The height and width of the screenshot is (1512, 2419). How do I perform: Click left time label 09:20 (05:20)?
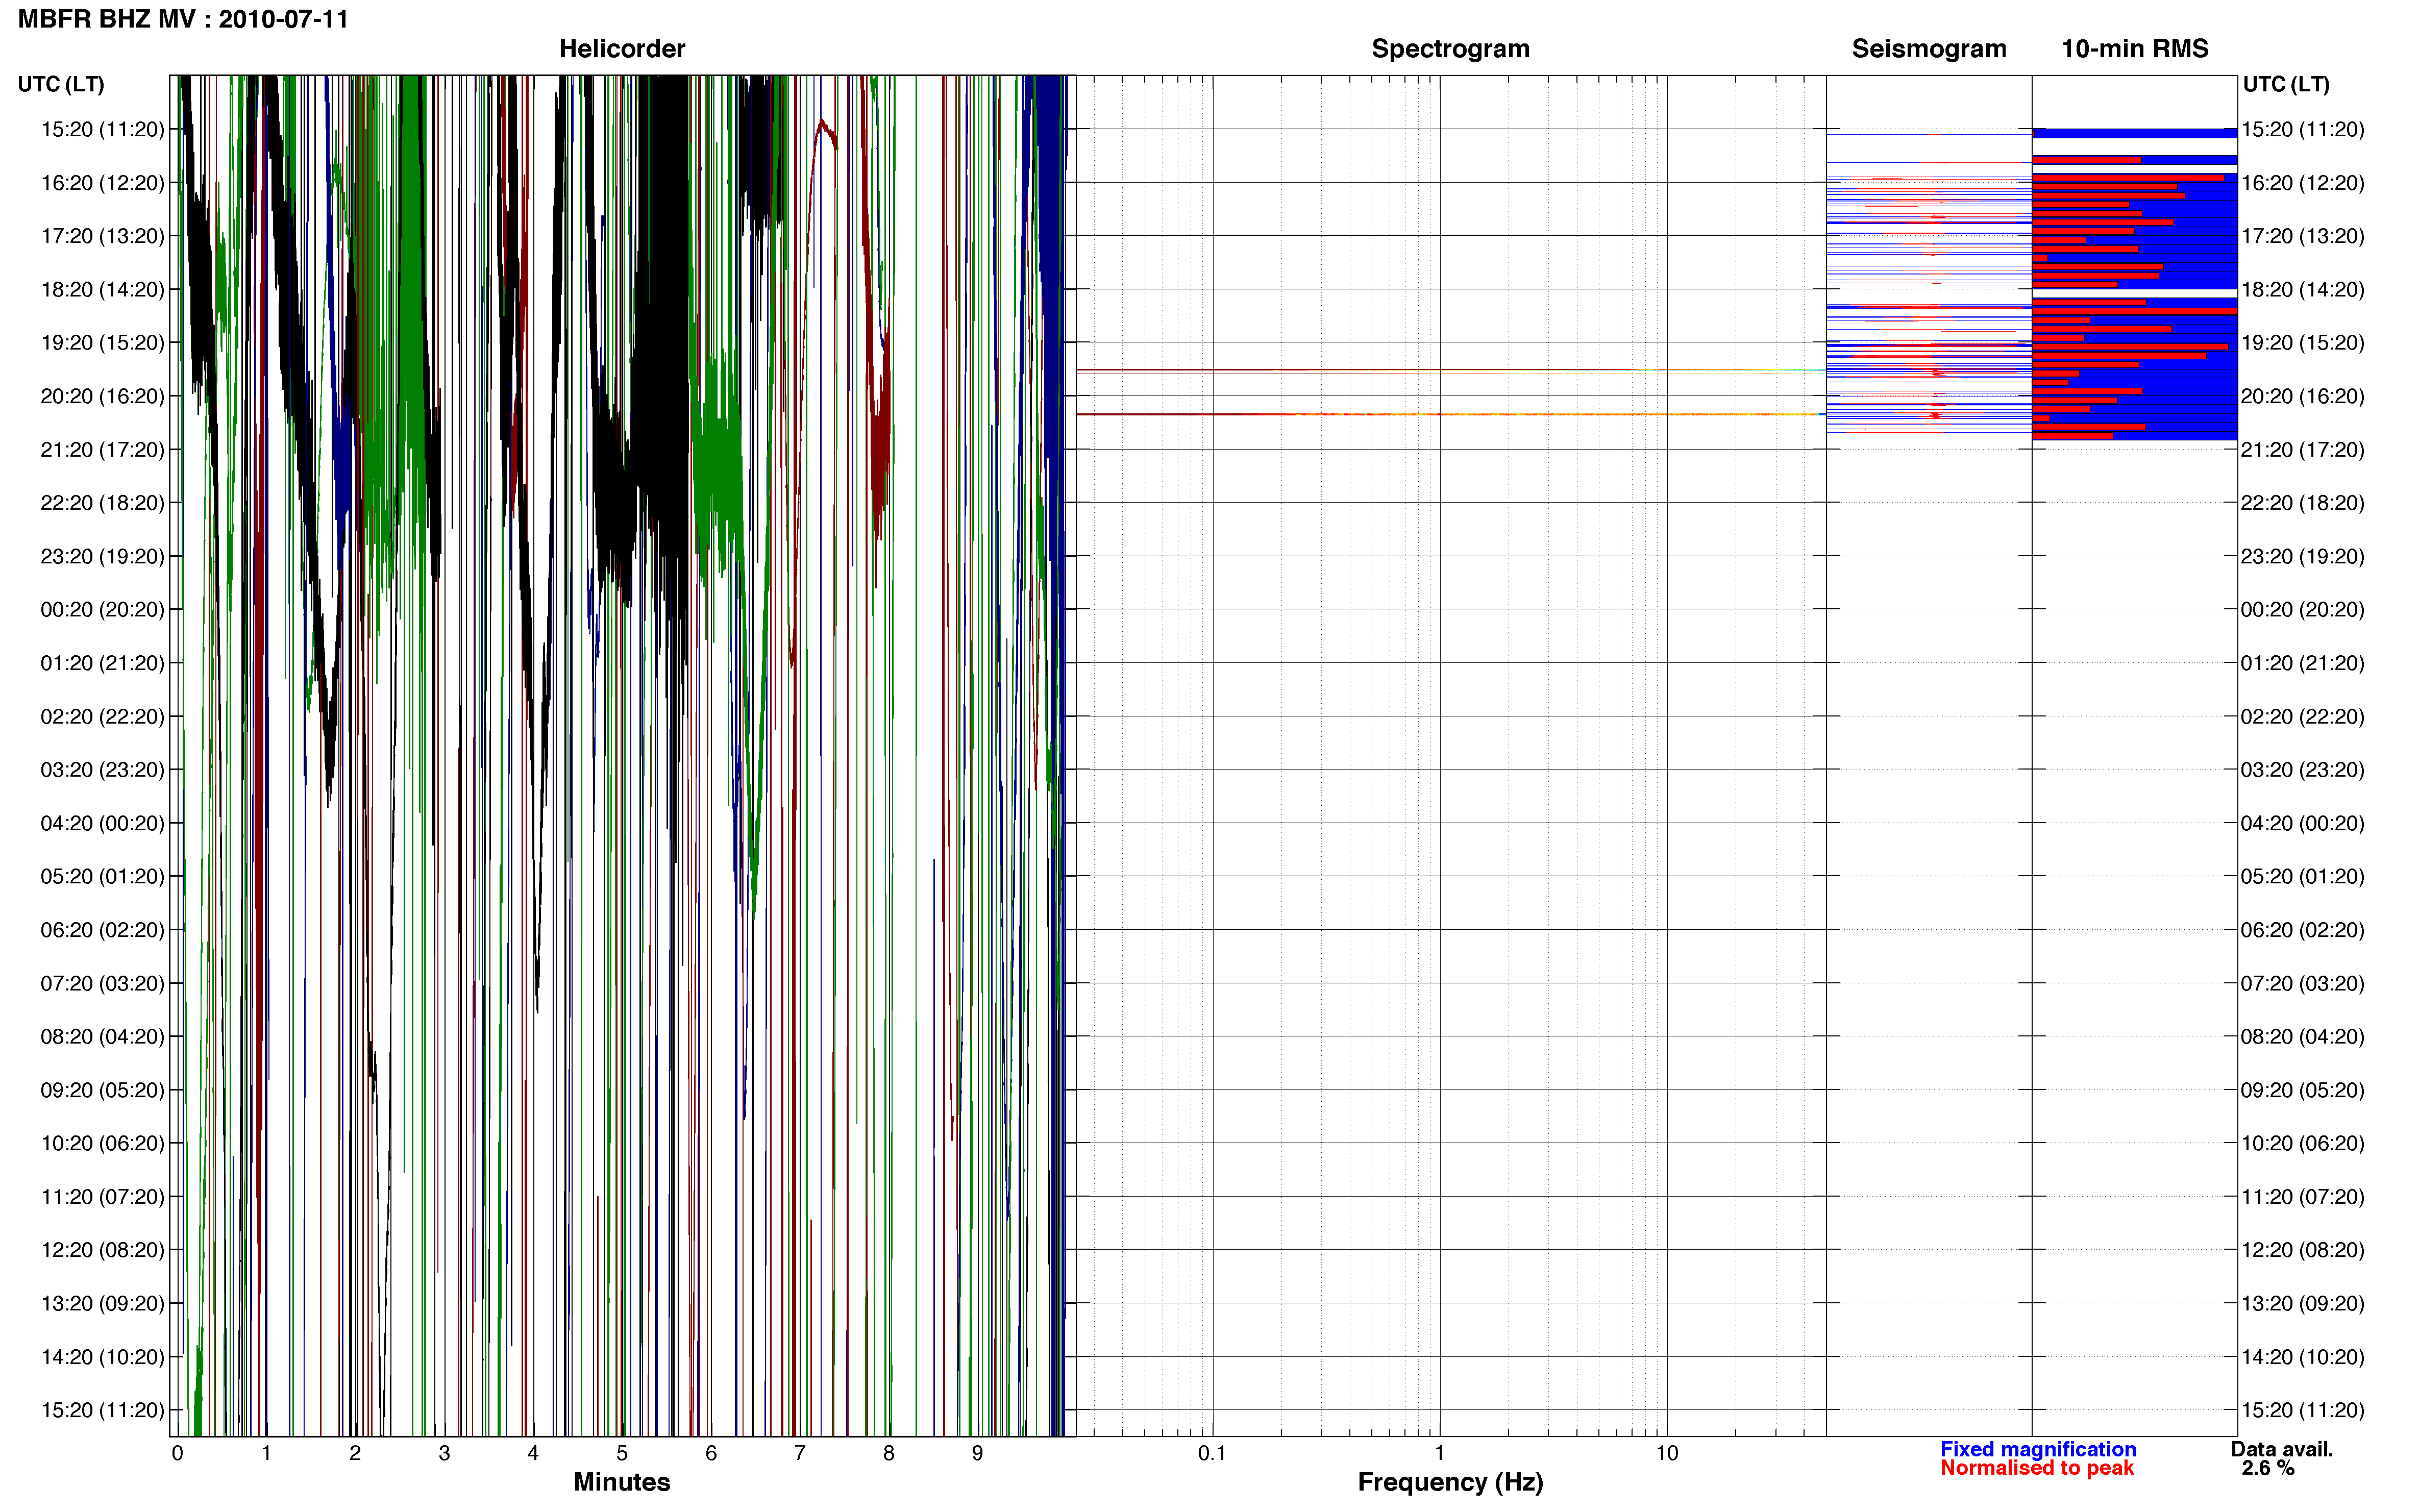pyautogui.click(x=102, y=1090)
